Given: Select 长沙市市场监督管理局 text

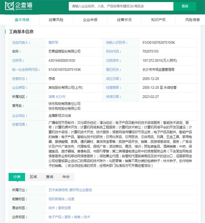Looking at the screenshot, I should (x=158, y=70).
